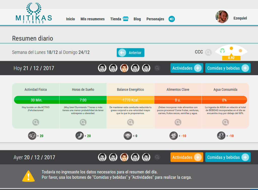This screenshot has height=190, width=258.
Task: Click the Tienda store icon
Action: 125,18
